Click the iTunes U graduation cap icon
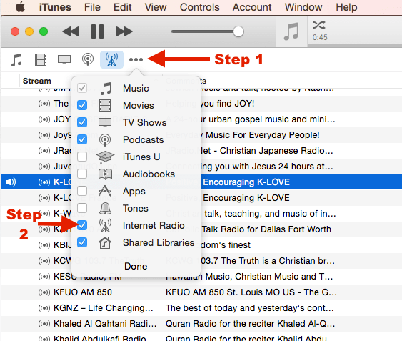402x341 pixels. point(105,157)
